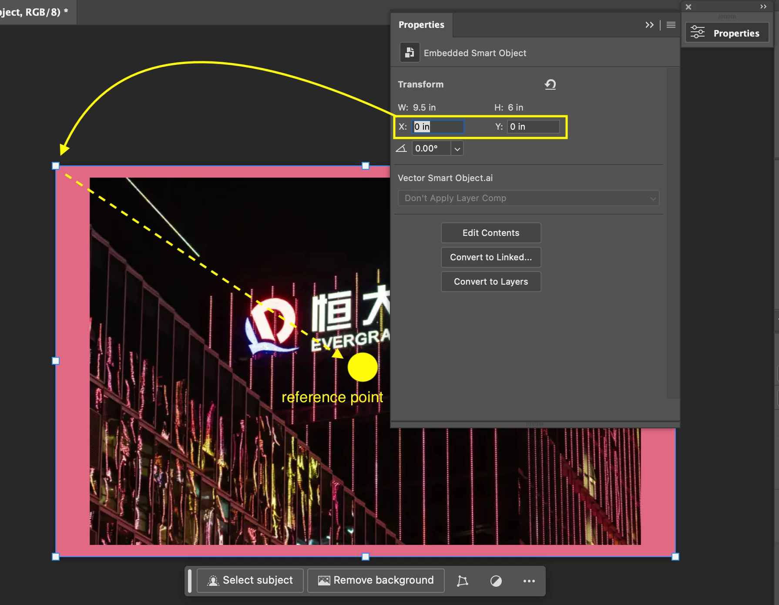Screen dimensions: 779x605
Task: Click the left-middle transform handle
Action: coord(56,361)
